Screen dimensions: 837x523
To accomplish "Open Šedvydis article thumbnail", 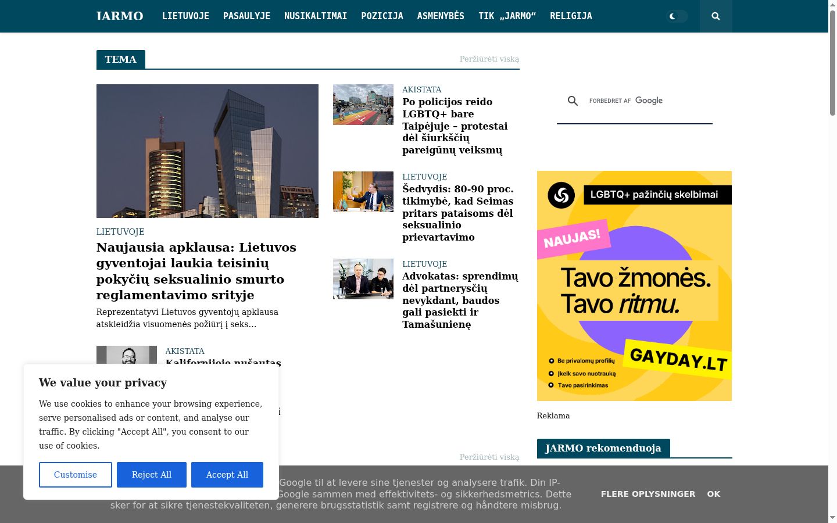I will click(x=363, y=192).
